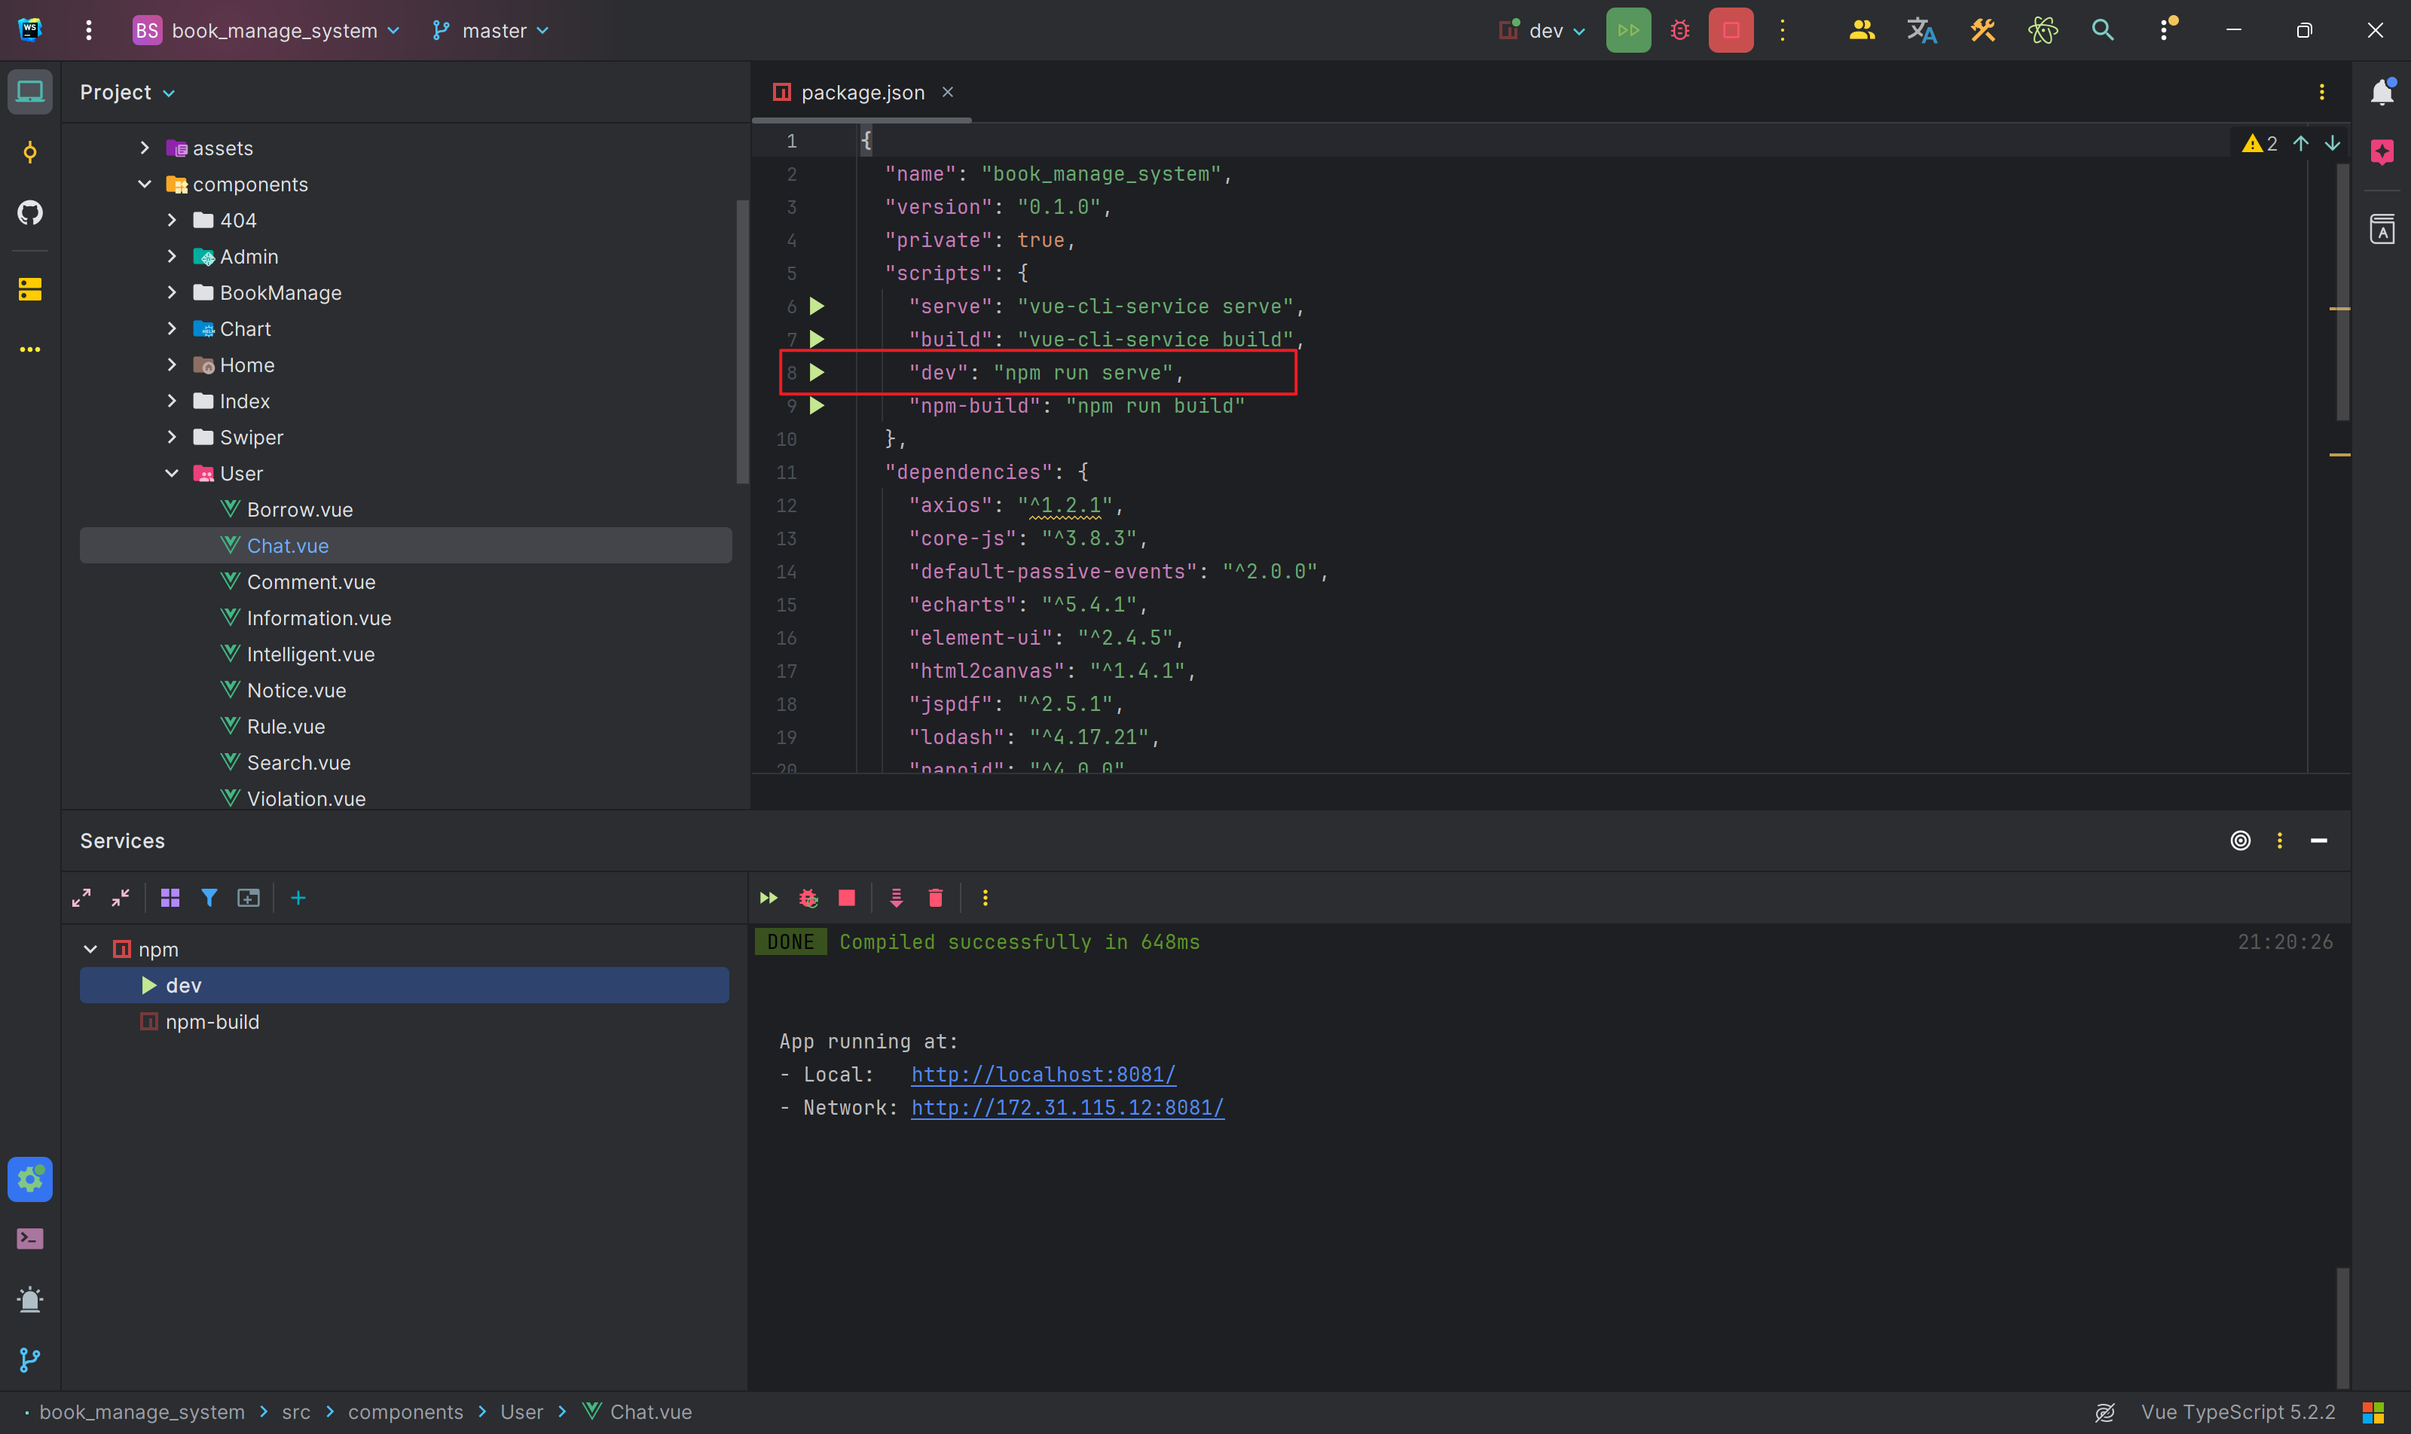Open the GitHub tool window icon
This screenshot has width=2411, height=1434.
tap(30, 212)
